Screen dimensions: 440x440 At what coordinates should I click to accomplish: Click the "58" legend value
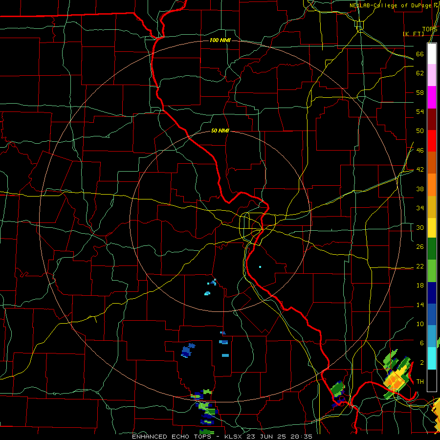[x=420, y=92]
